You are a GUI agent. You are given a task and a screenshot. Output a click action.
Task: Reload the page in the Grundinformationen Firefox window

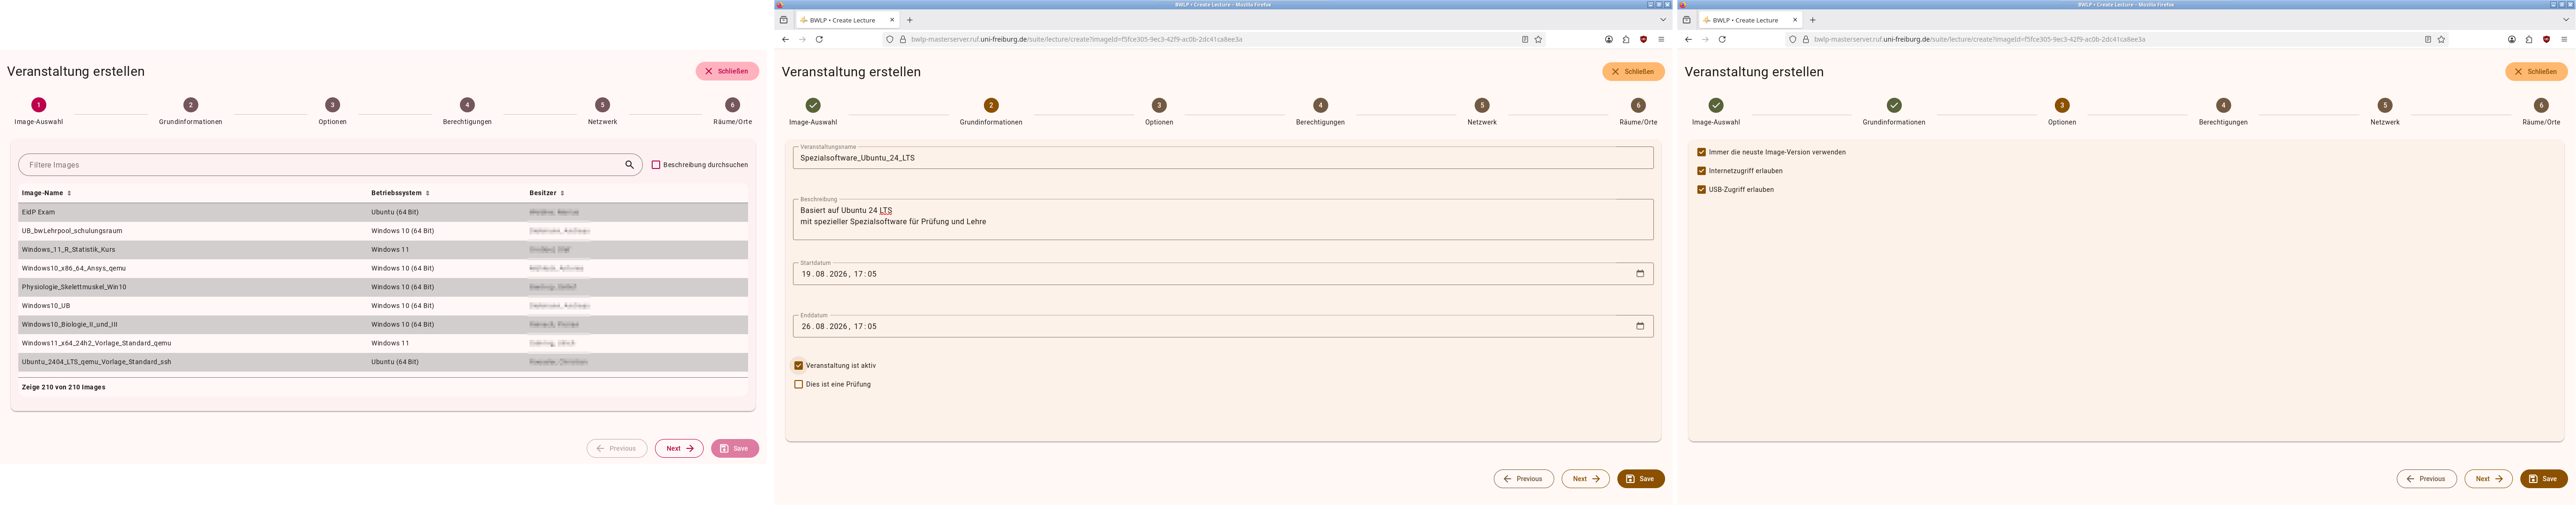pos(819,39)
